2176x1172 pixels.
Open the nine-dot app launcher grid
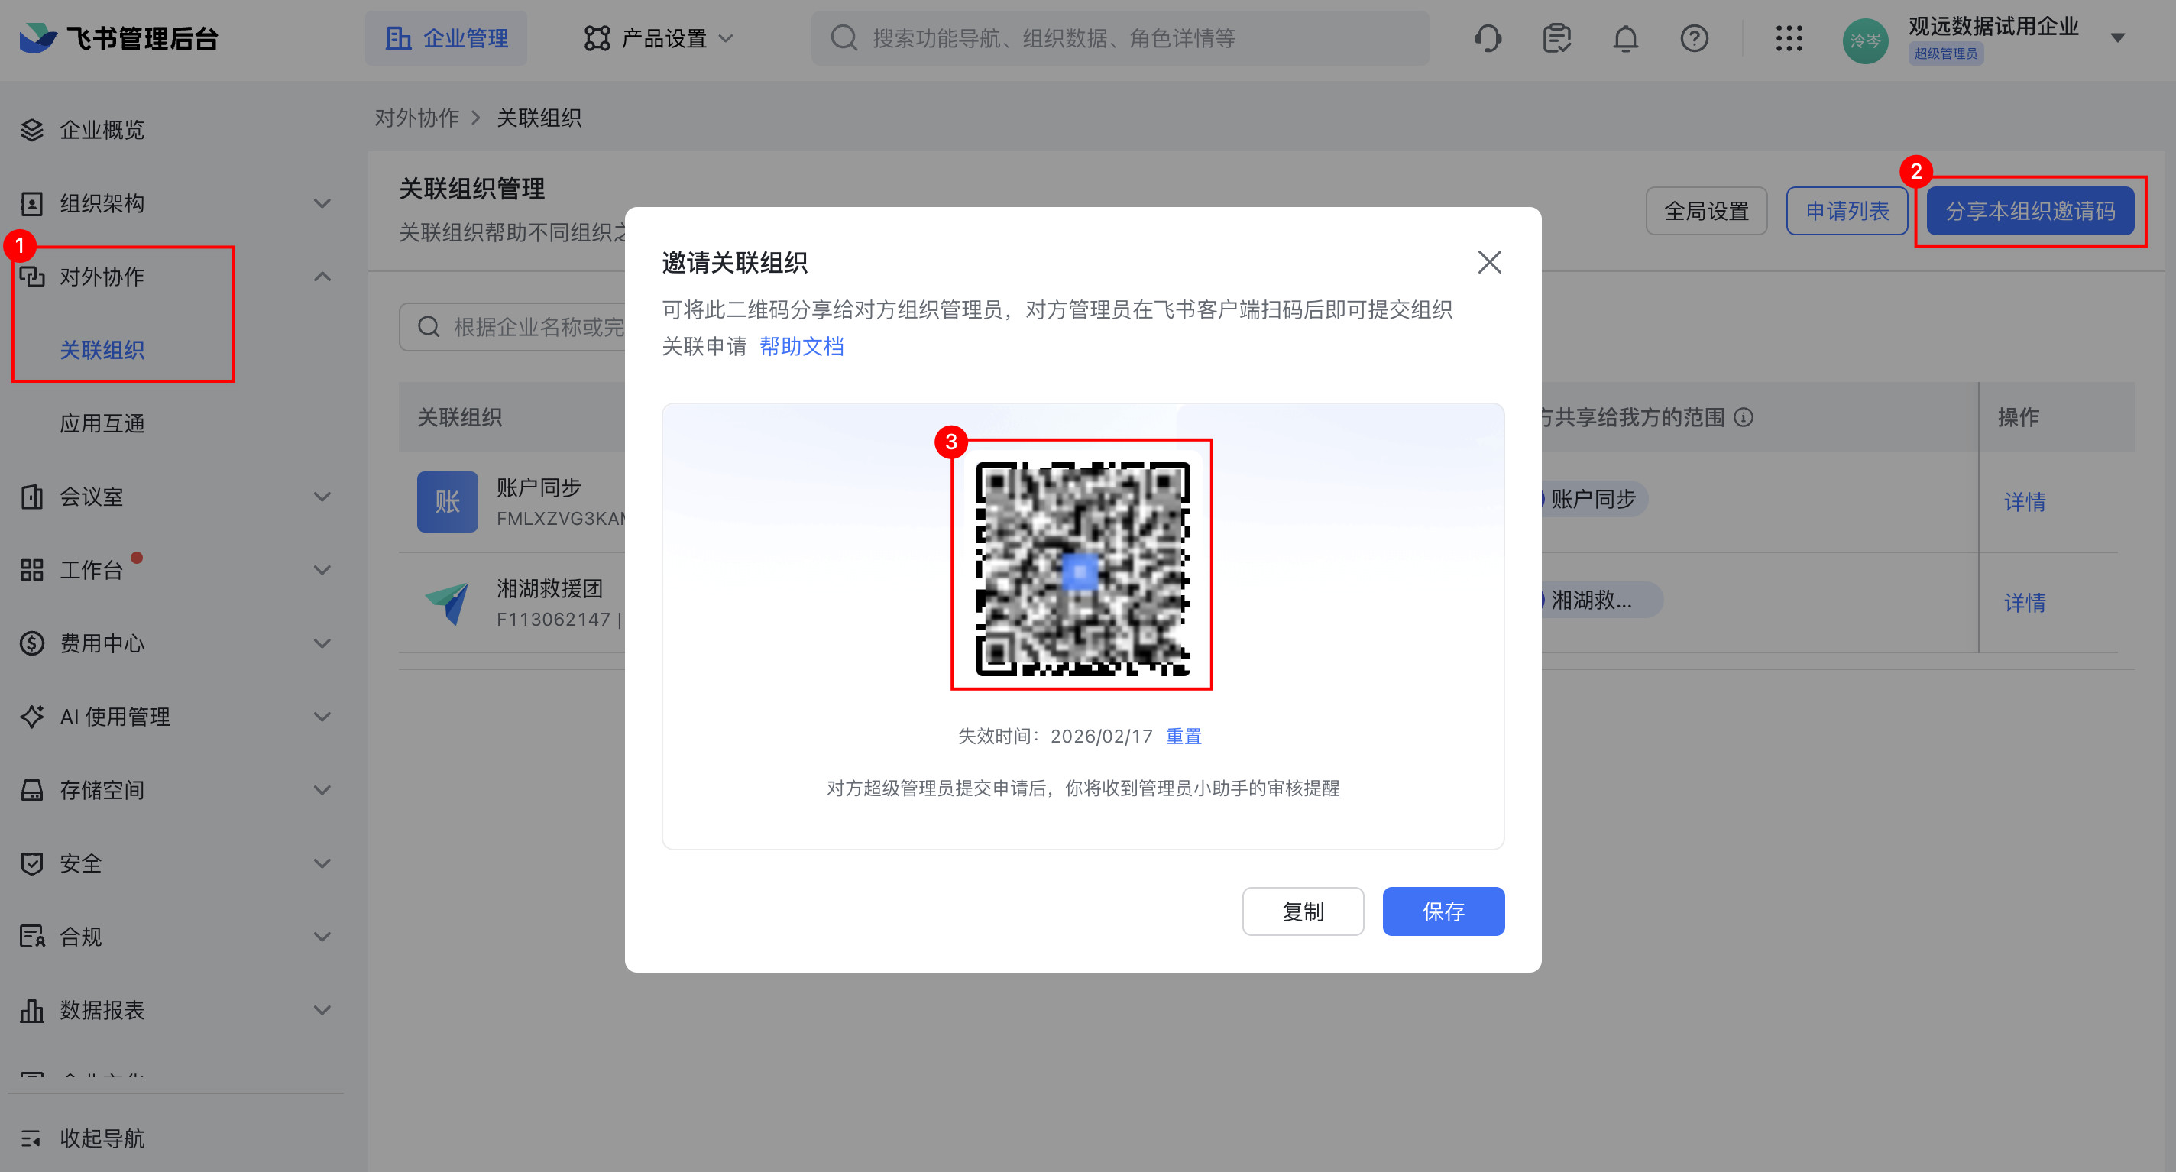click(1789, 39)
